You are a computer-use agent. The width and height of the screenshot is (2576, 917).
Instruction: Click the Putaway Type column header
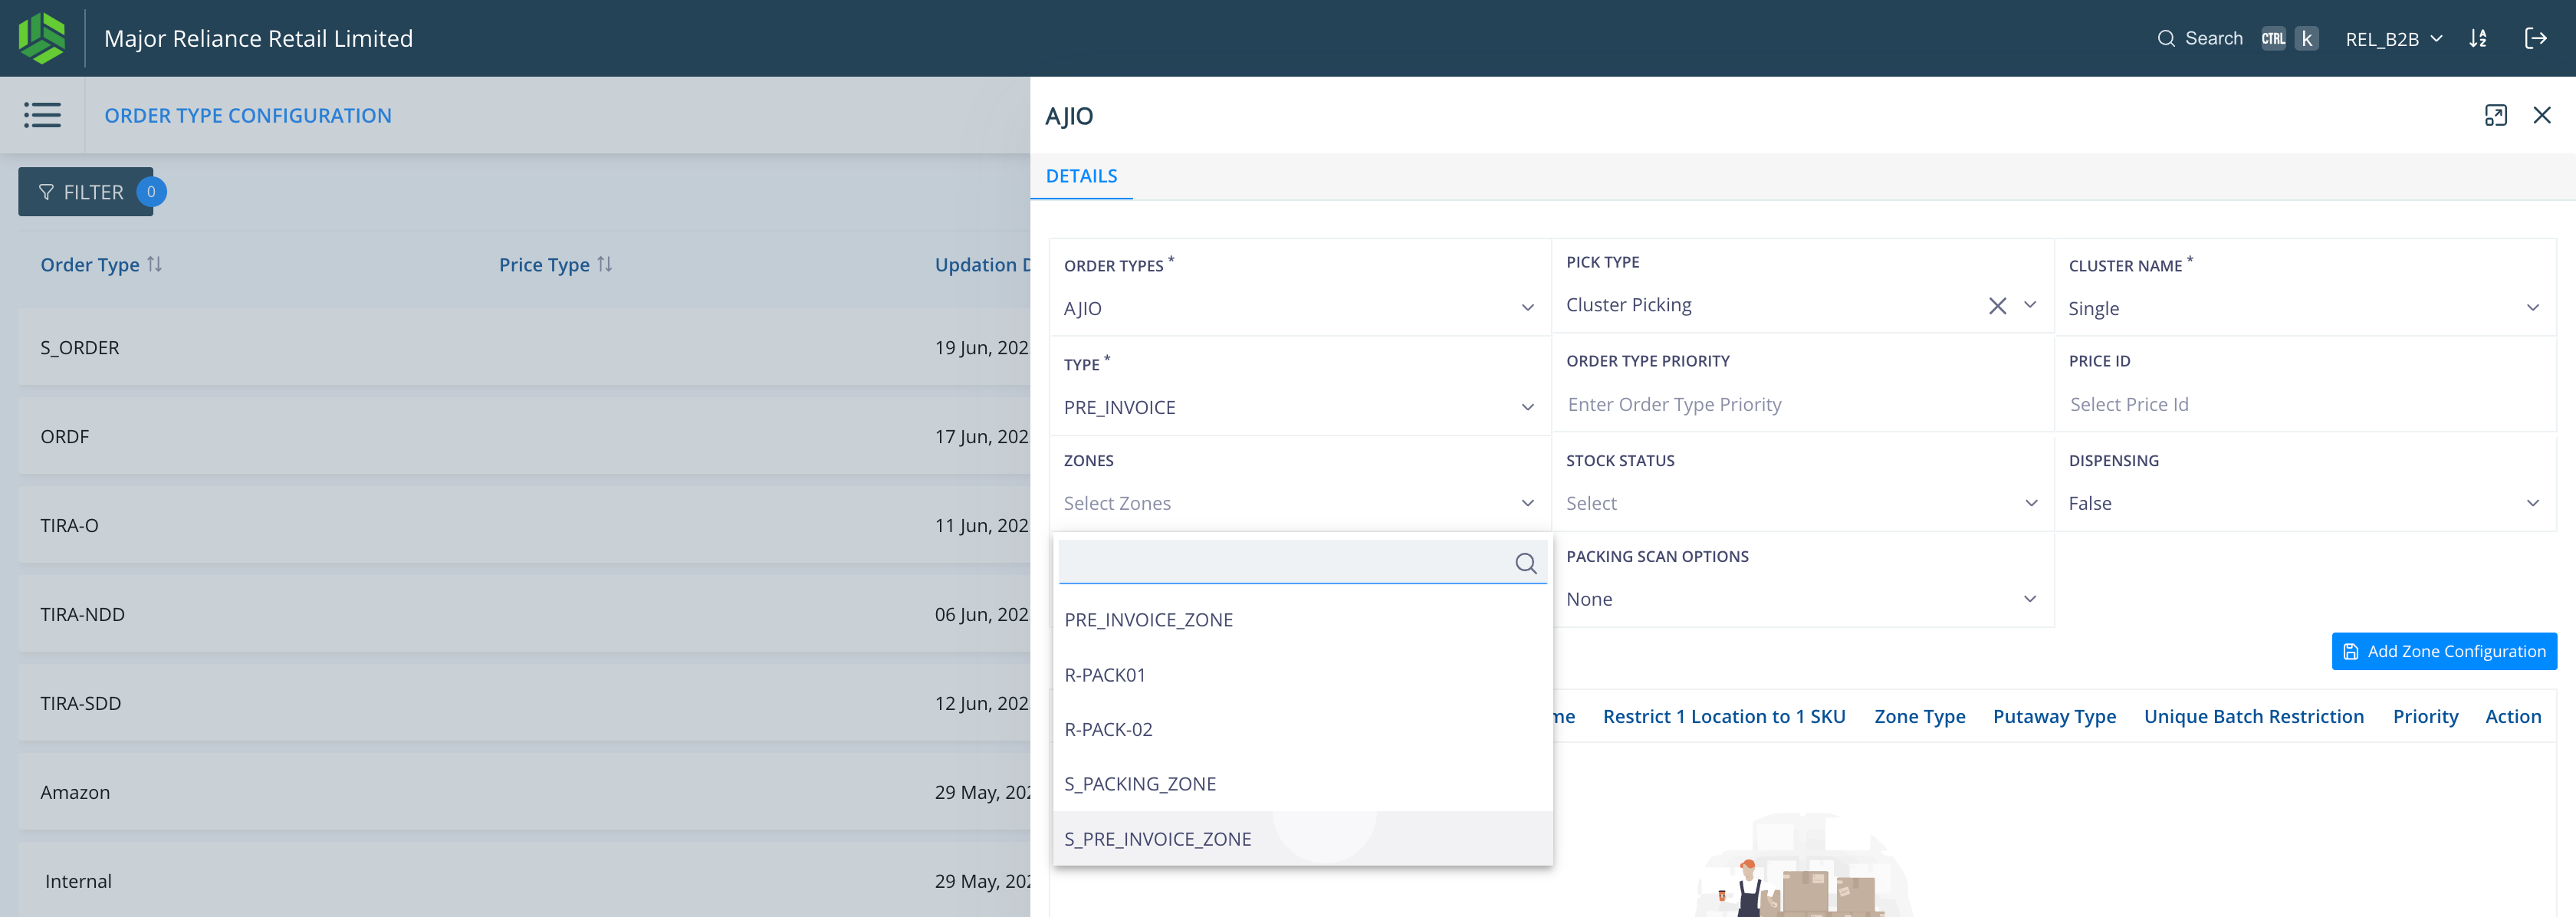[2054, 716]
